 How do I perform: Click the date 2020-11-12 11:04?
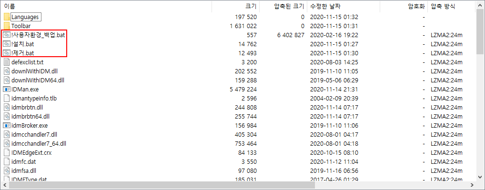pos(334,161)
